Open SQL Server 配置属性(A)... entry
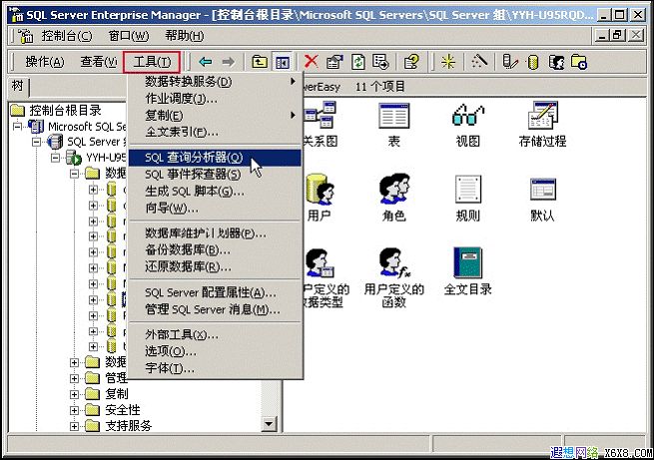 pos(215,292)
